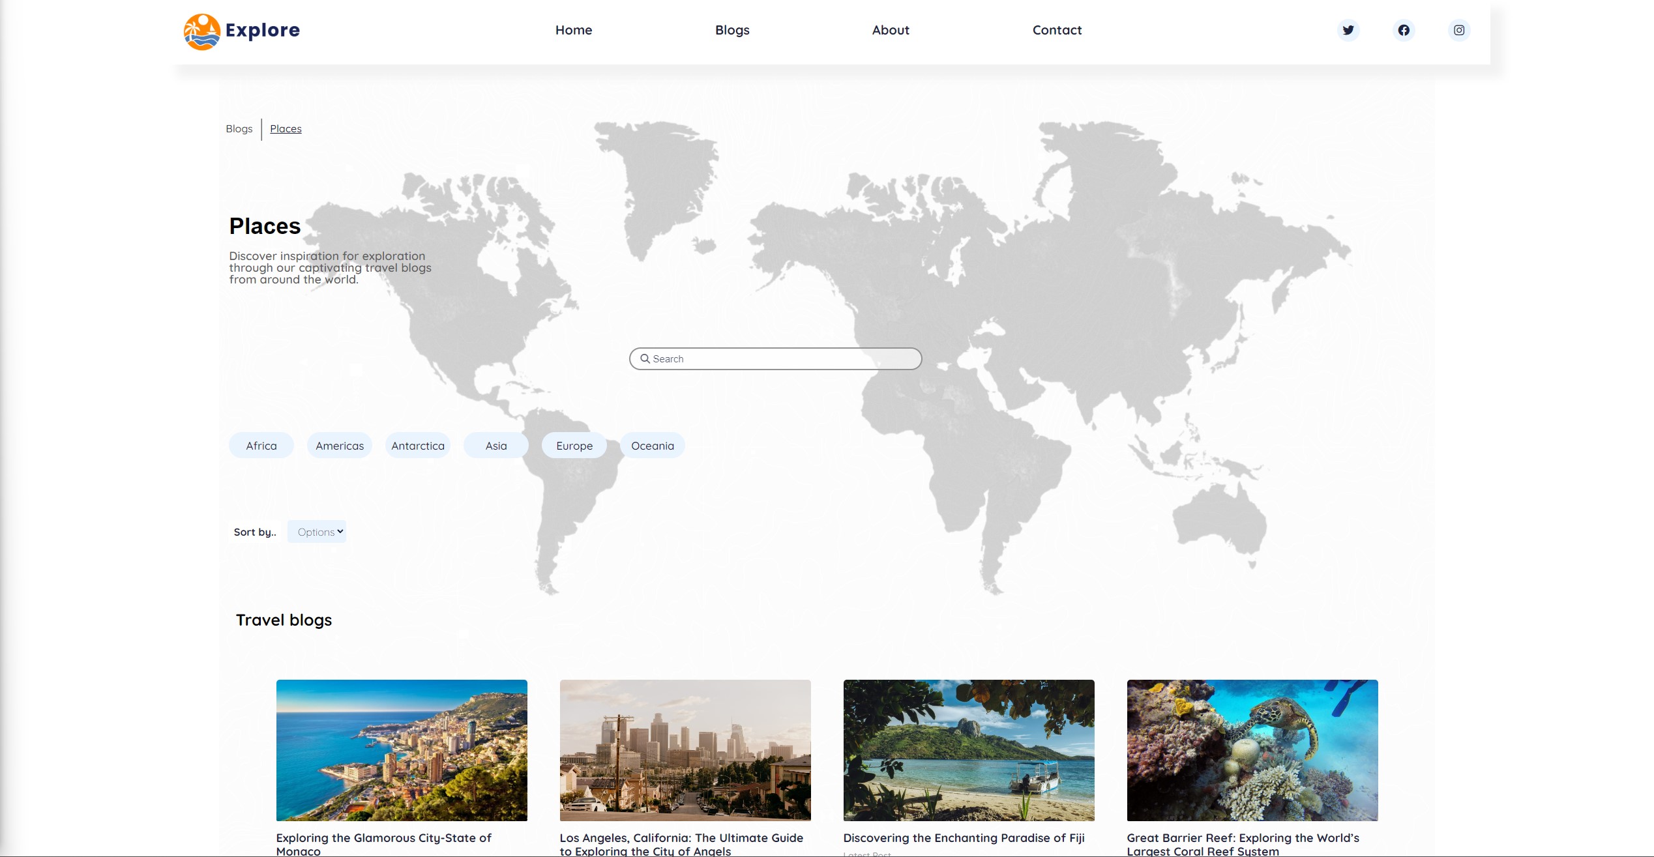Click the Instagram icon in the header

pos(1460,29)
